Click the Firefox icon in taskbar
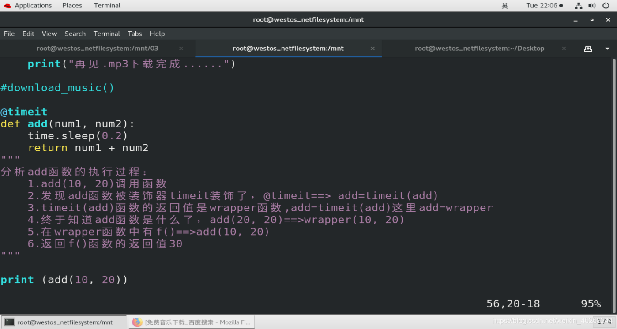Viewport: 617px width, 329px height. pyautogui.click(x=137, y=322)
